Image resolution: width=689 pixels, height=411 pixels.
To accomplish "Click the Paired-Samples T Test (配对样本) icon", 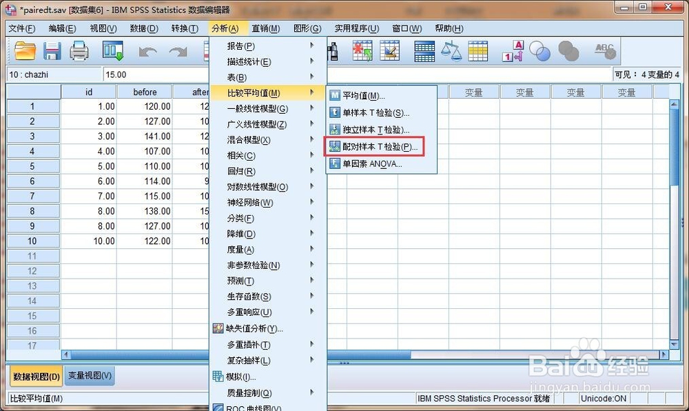I will point(335,146).
